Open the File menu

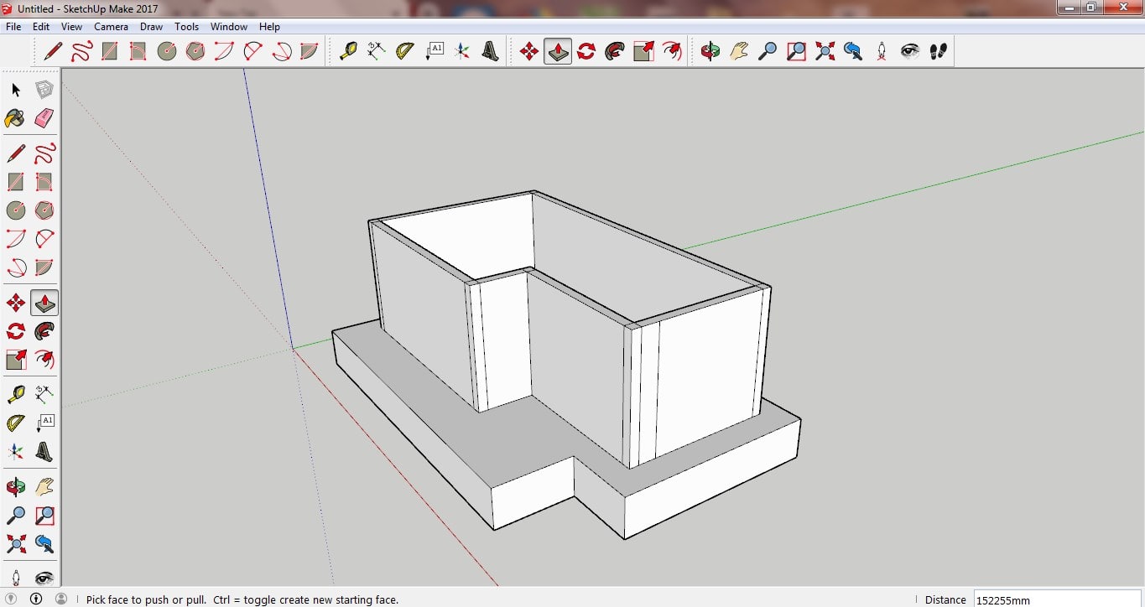pos(13,27)
